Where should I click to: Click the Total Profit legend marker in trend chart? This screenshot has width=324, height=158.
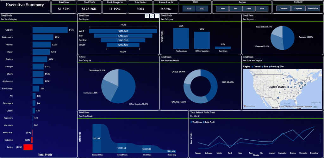(x=204, y=122)
